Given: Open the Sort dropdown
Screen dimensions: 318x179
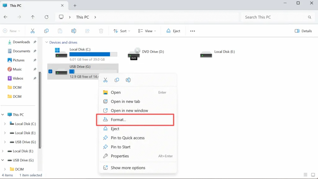Looking at the screenshot, I should pos(121,31).
